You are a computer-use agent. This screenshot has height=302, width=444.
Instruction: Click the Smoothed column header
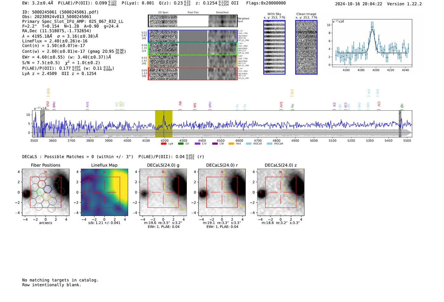[222, 13]
